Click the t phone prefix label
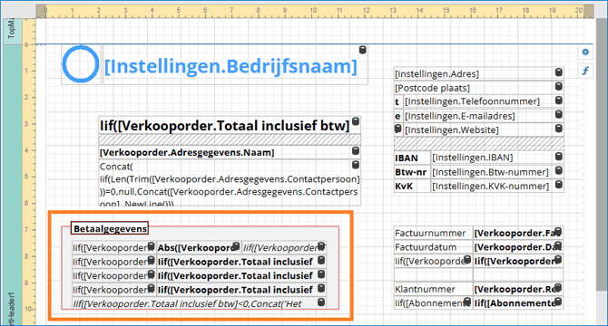Screen dimensions: 608x326 [398, 101]
